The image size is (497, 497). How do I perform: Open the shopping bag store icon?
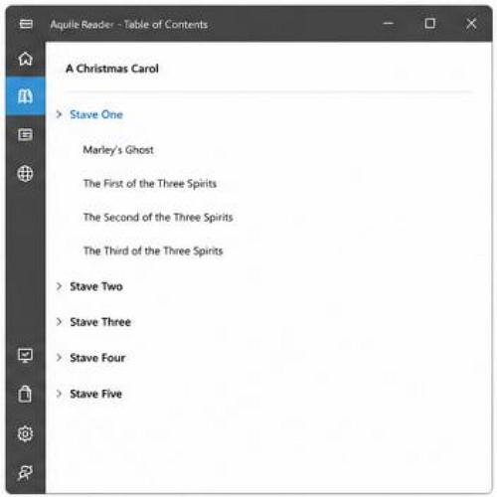point(25,394)
